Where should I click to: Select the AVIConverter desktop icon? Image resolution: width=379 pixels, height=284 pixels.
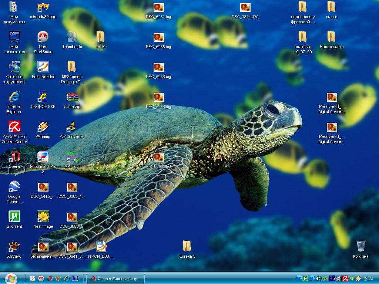[x=72, y=127]
